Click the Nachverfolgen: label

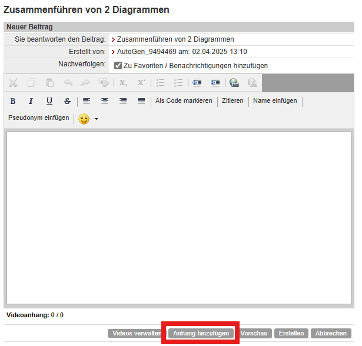coord(82,64)
